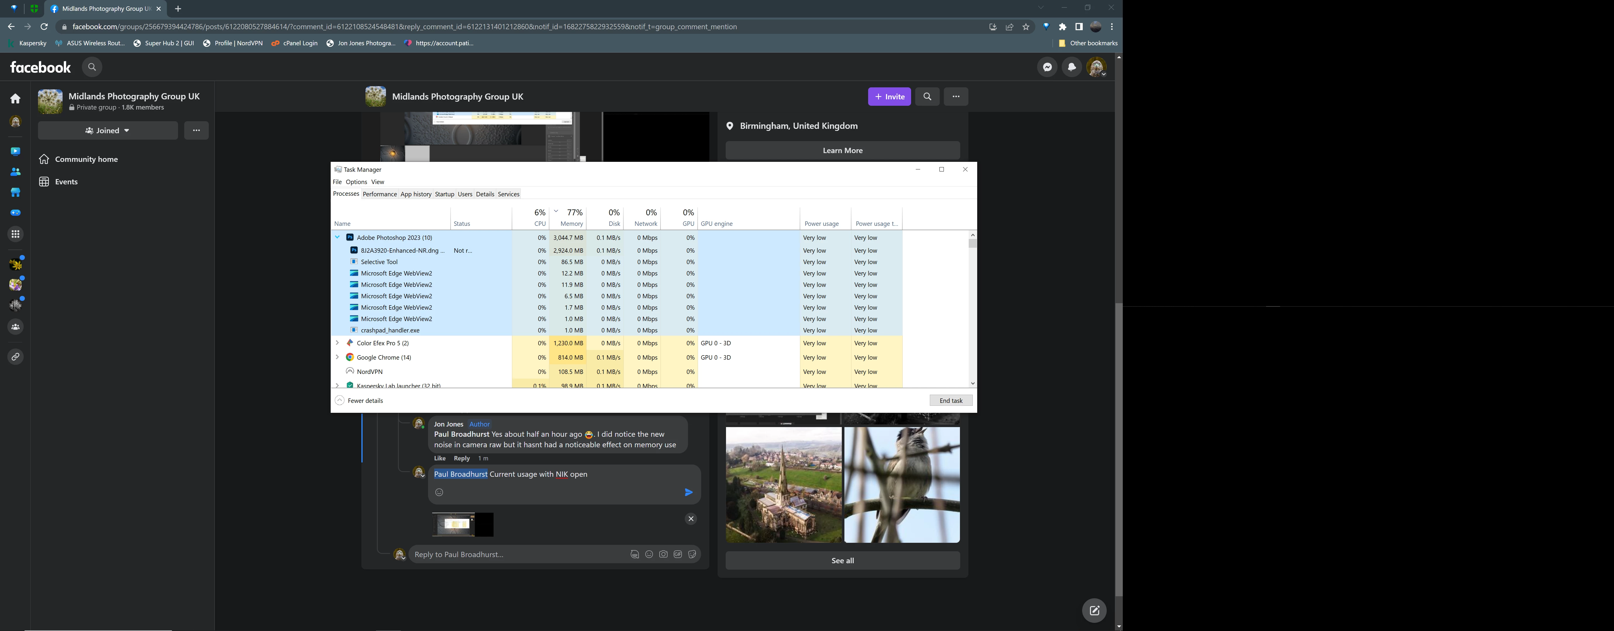Click the send arrow for the comment
The height and width of the screenshot is (631, 1614).
pyautogui.click(x=689, y=493)
